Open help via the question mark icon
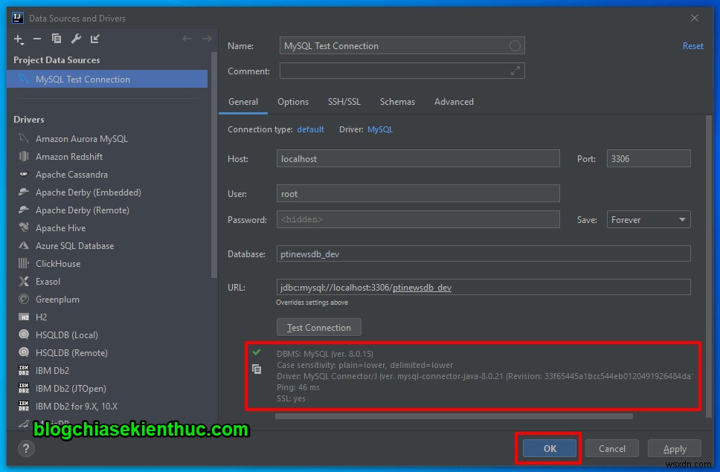720x472 pixels. 27,448
